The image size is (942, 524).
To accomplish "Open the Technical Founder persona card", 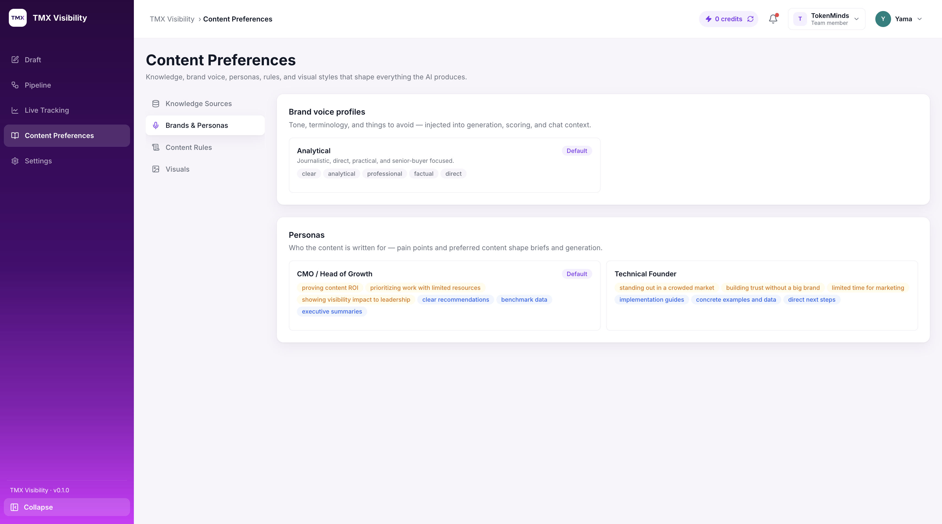I will 762,295.
